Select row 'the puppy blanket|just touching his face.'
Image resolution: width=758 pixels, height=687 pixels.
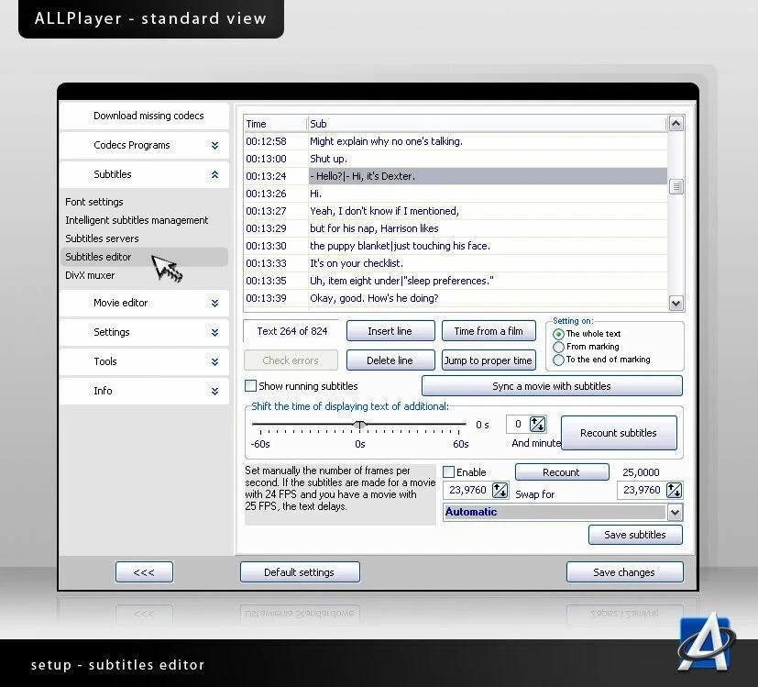[456, 246]
